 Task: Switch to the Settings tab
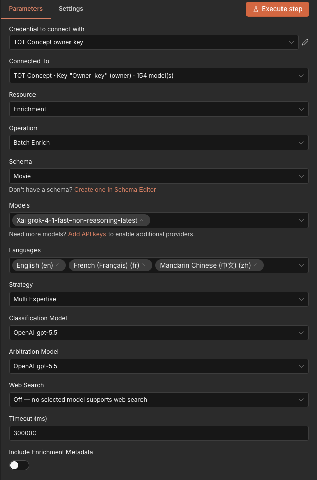71,9
